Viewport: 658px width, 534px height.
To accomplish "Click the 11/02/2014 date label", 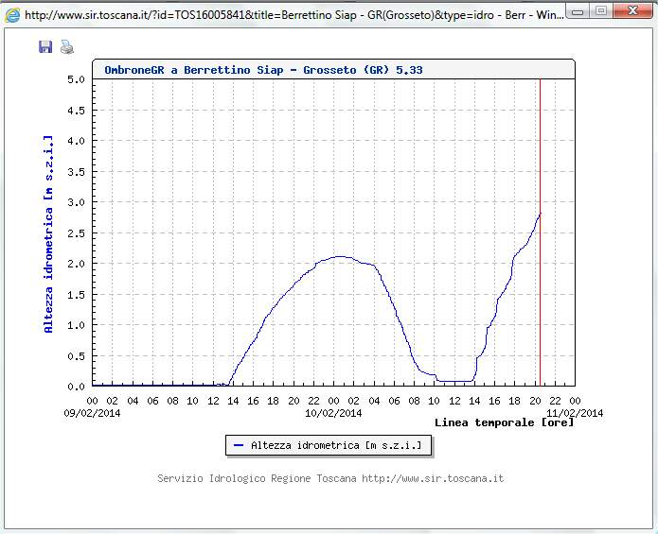I will click(x=574, y=412).
